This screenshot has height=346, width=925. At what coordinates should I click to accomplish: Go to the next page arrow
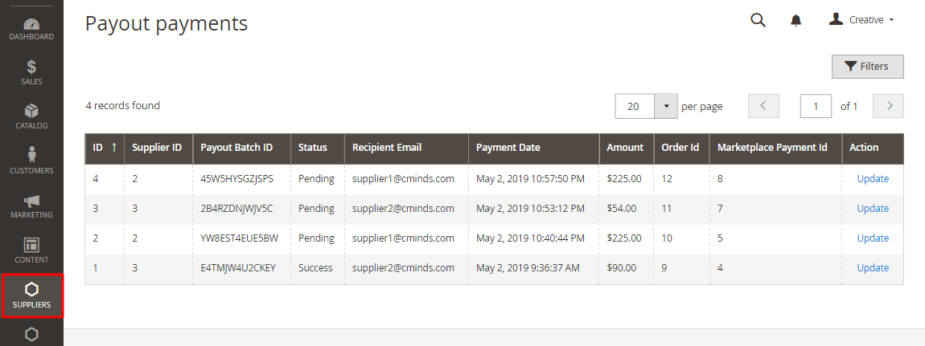[889, 106]
